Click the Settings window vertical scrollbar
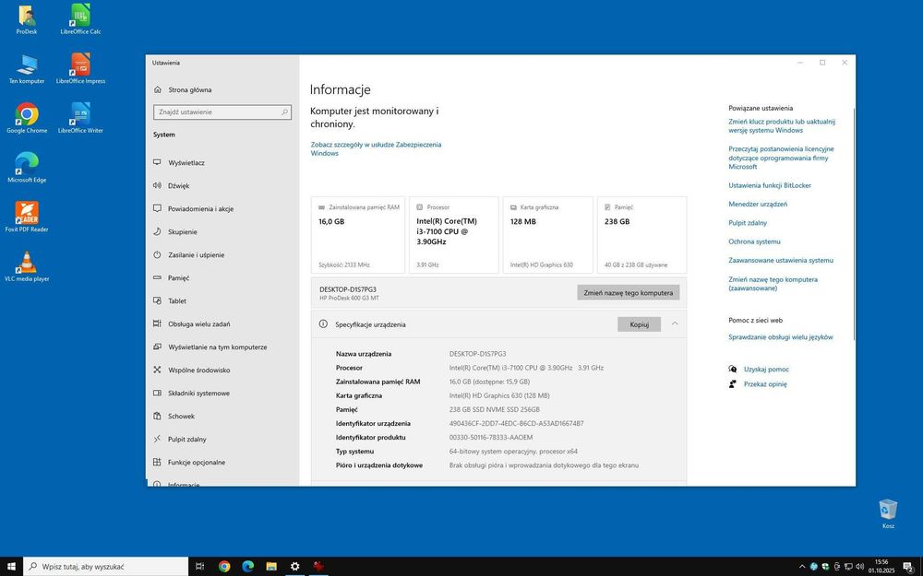923x576 pixels. (x=854, y=223)
